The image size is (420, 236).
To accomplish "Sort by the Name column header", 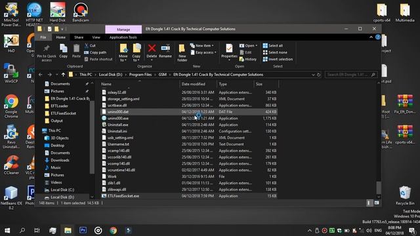I will coord(139,84).
